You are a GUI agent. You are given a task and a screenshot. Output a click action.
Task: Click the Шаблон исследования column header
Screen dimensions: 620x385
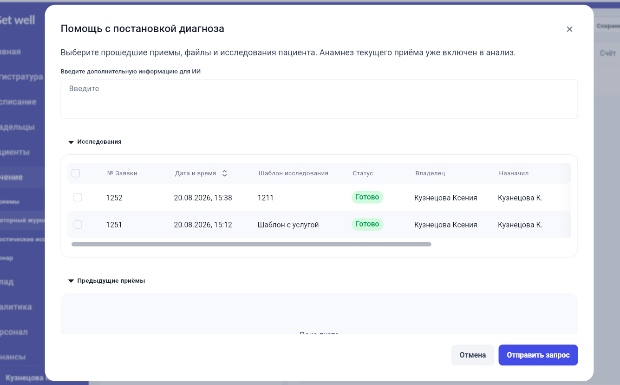point(294,173)
